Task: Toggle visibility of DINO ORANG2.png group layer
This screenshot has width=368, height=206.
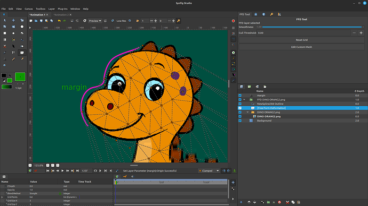Action: pyautogui.click(x=240, y=113)
